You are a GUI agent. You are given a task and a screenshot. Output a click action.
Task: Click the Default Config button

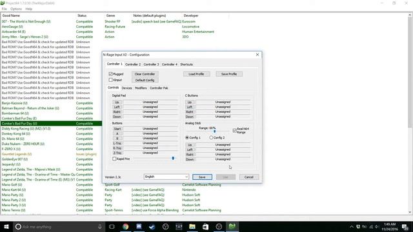(145, 80)
